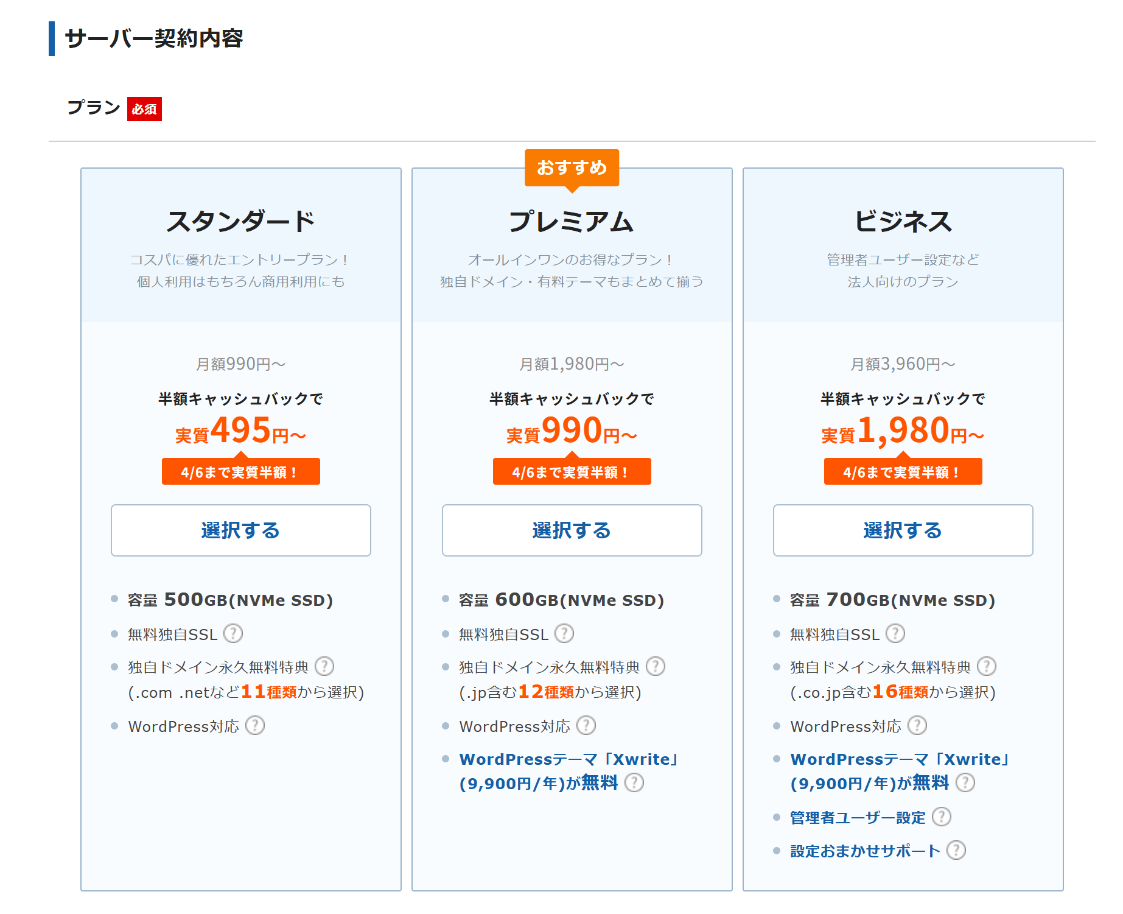Open help icon for プレミアム 独自ドメイン永久無料特典
The width and height of the screenshot is (1123, 914).
click(656, 667)
